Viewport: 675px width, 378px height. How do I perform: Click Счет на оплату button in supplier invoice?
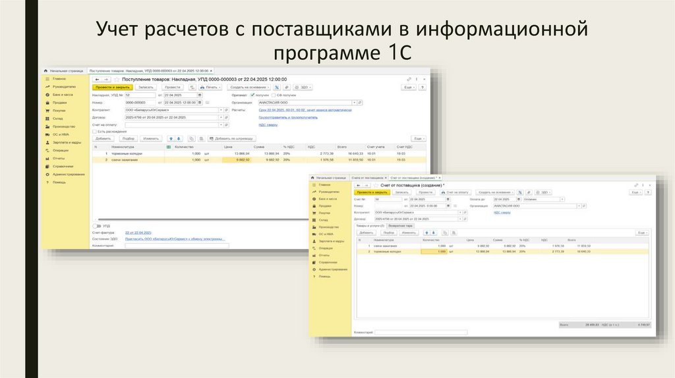pos(455,193)
